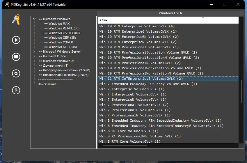
Task: Collapse the Microsoft Windows tree node
Action: click(34, 19)
